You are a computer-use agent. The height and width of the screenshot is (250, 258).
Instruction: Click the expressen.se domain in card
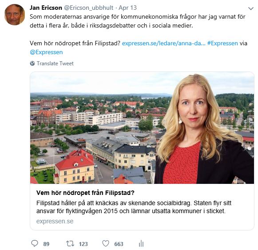[55, 221]
